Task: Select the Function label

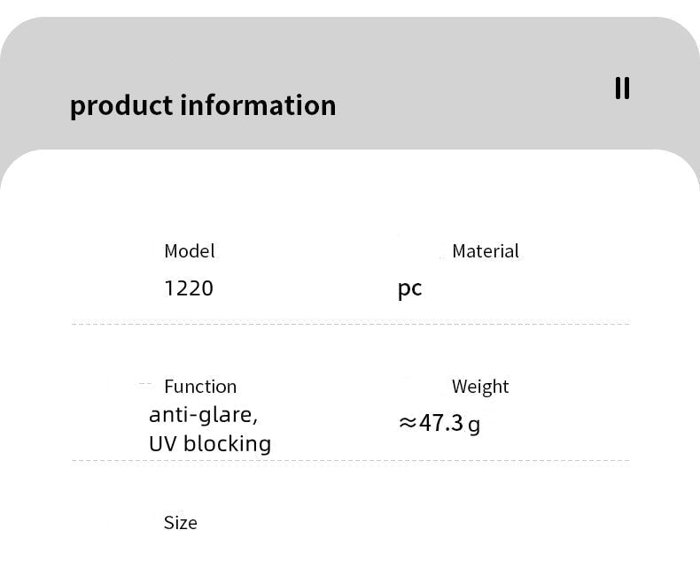Action: 200,387
